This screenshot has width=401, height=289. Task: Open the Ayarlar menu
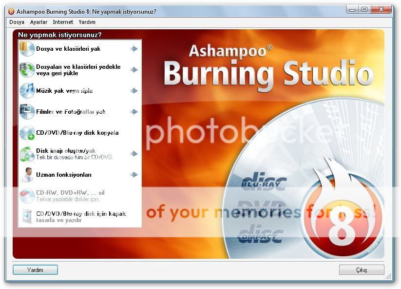(38, 22)
